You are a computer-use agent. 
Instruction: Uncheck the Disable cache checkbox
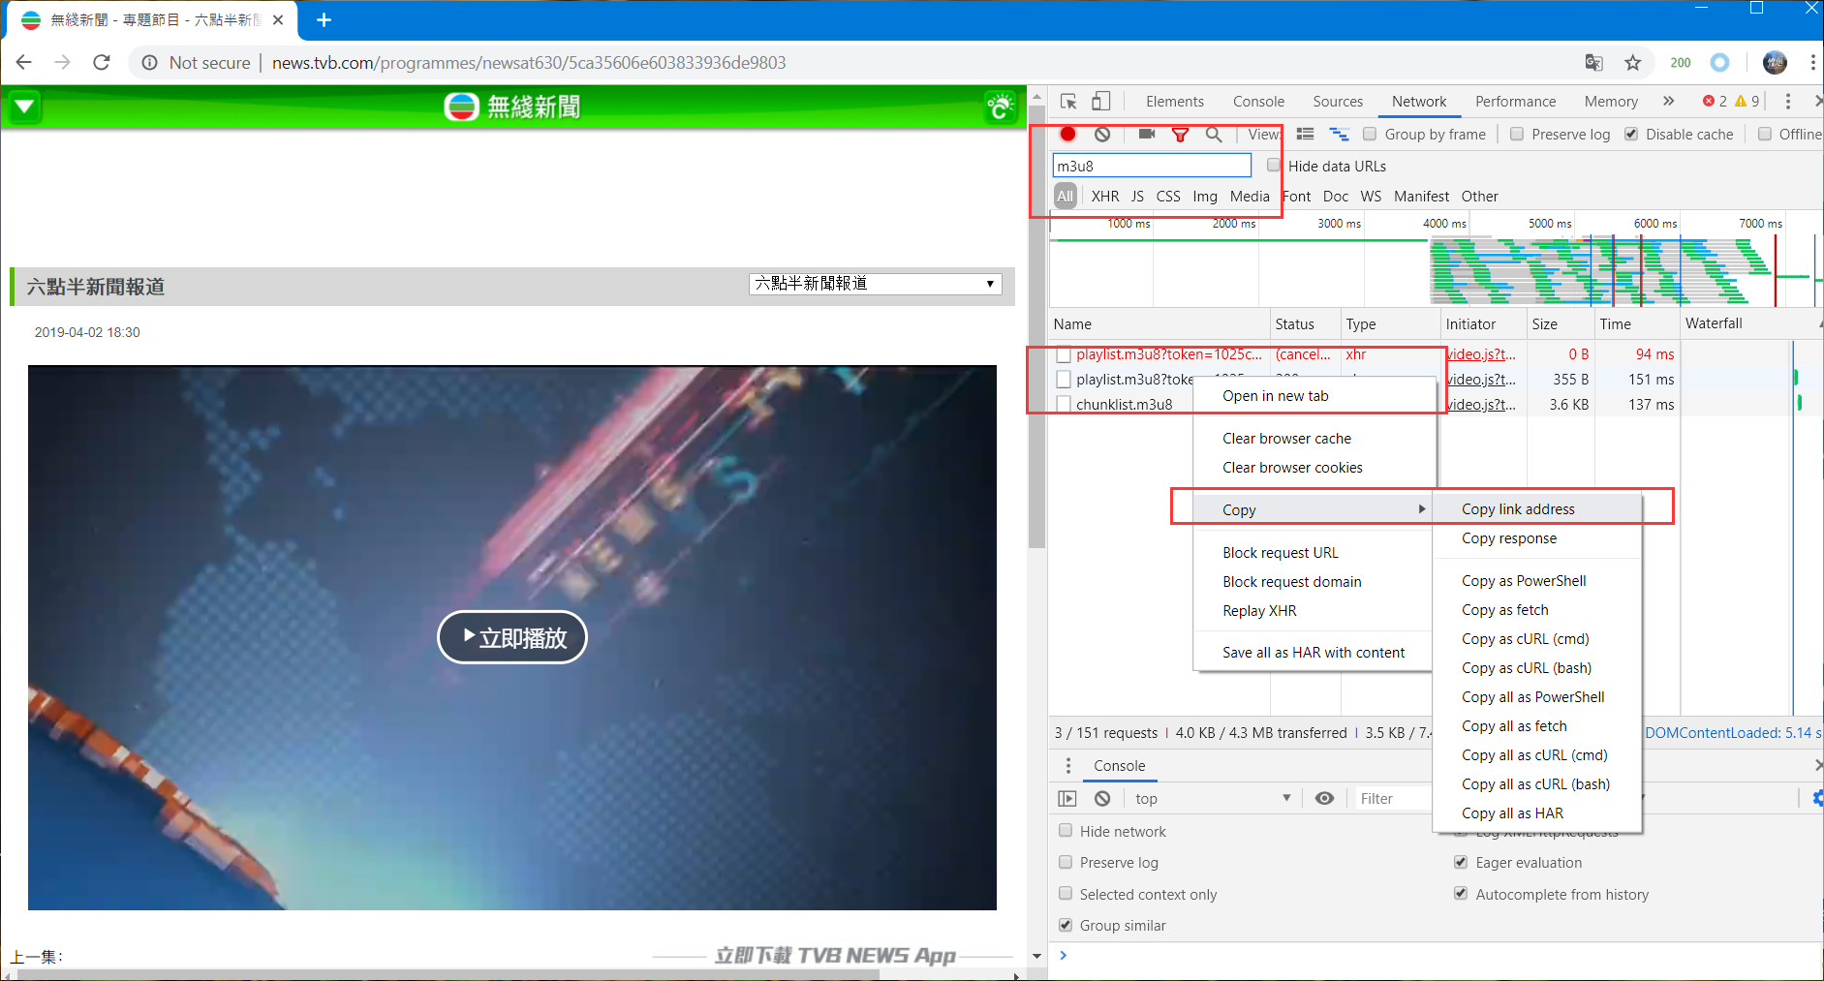click(1631, 135)
